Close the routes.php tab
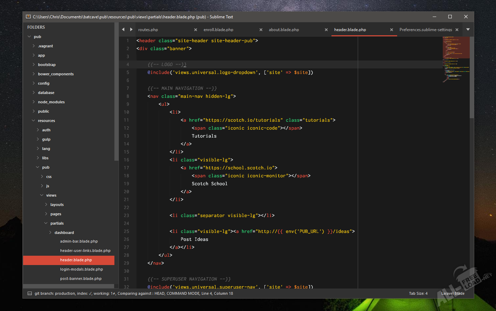 coord(196,30)
